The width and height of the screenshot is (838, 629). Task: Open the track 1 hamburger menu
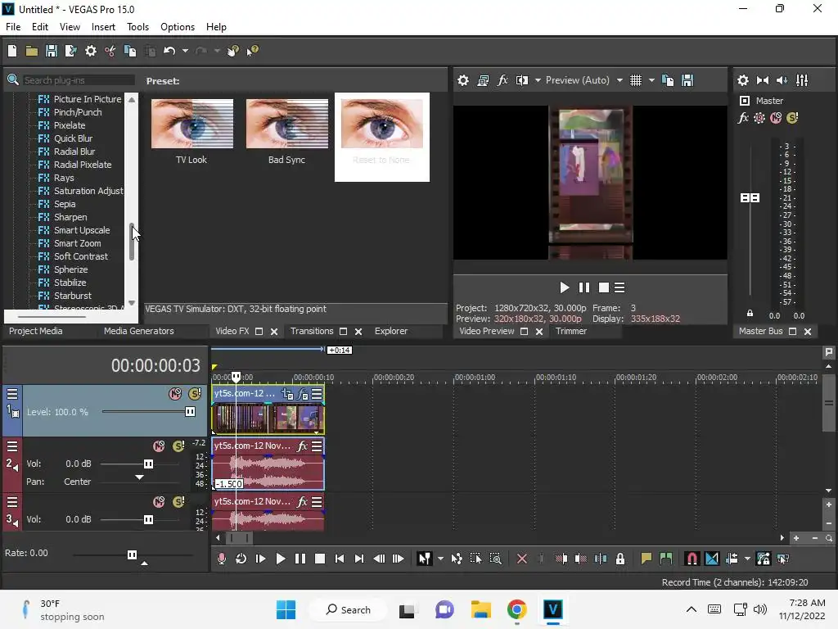tap(12, 394)
